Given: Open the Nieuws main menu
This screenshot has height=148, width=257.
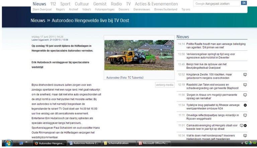Looking at the screenshot, I should click(39, 4).
